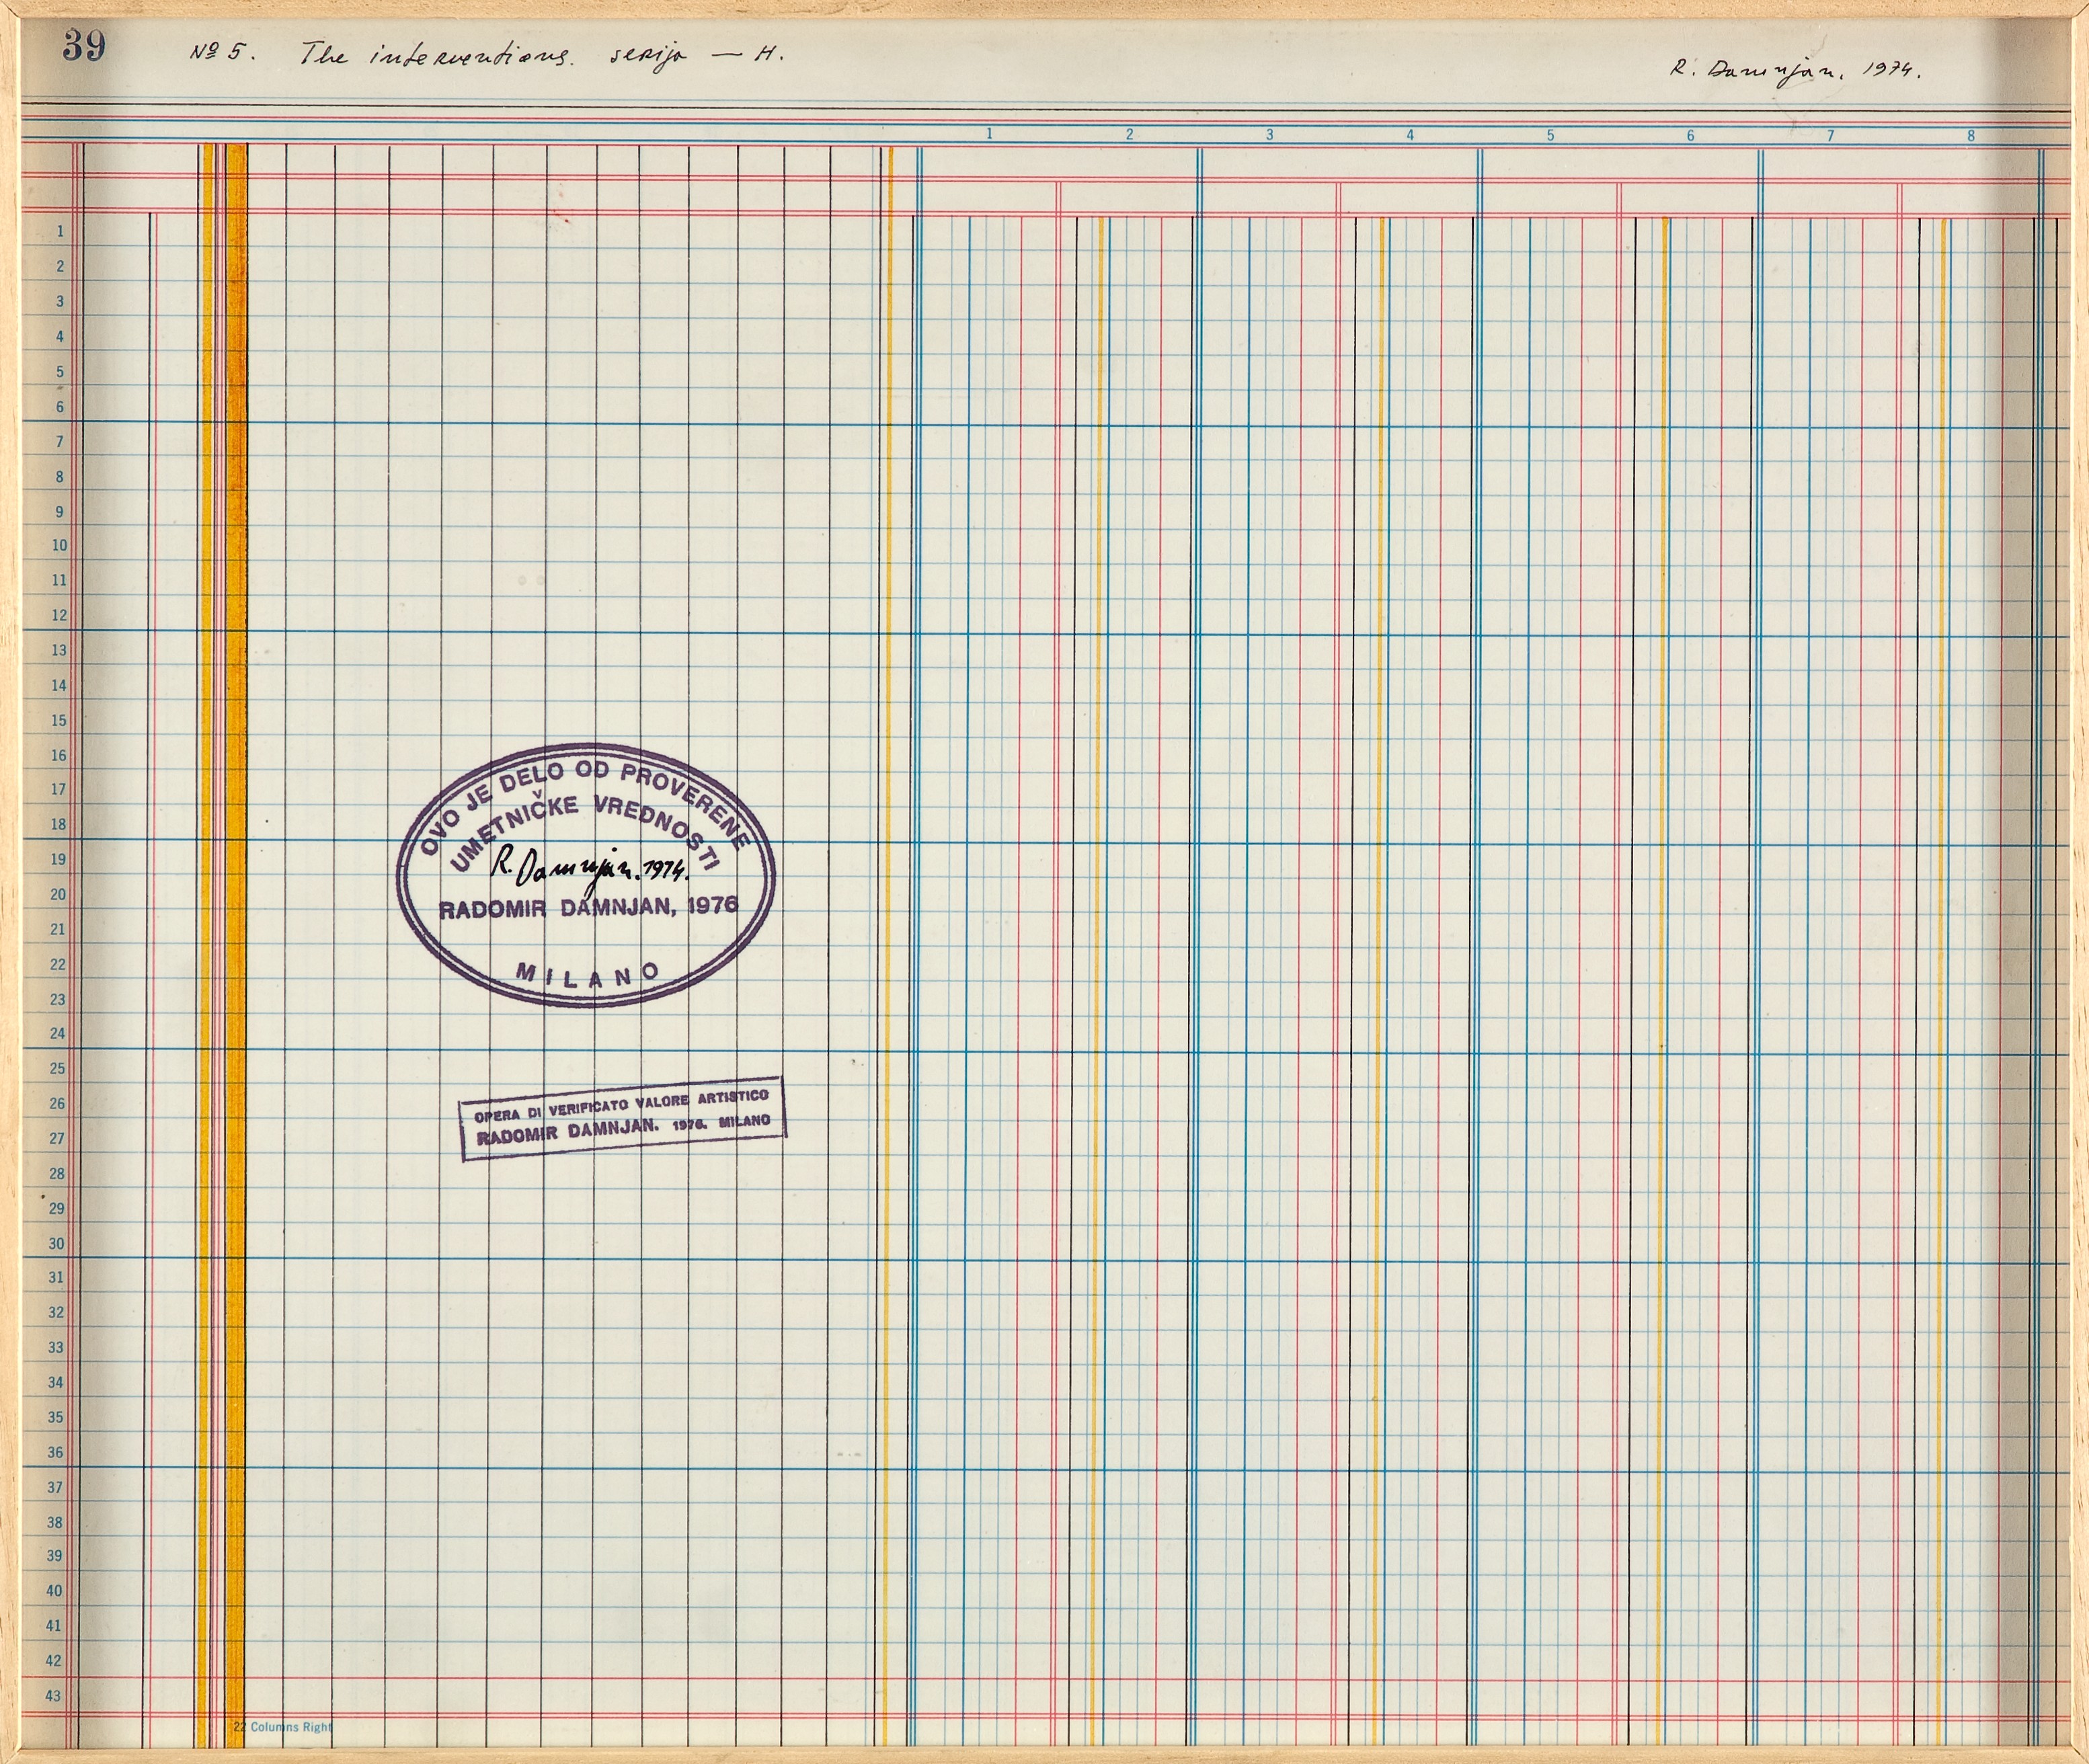Click row number 18 in the left margin
Image resolution: width=2089 pixels, height=1764 pixels.
click(59, 824)
